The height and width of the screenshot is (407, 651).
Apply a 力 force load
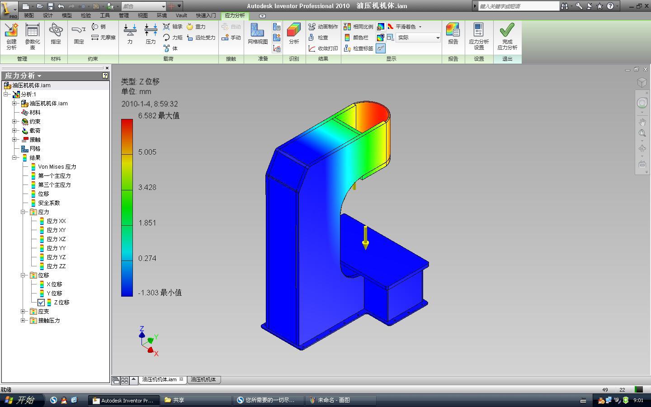(130, 34)
